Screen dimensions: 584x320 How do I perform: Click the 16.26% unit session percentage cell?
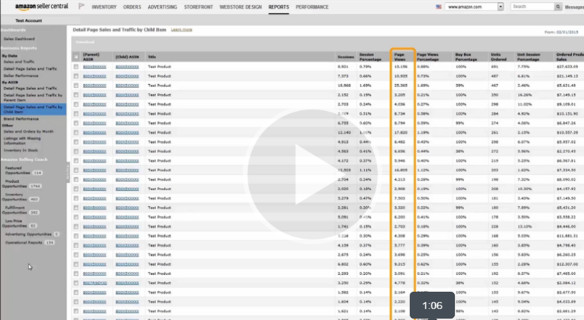(x=524, y=95)
